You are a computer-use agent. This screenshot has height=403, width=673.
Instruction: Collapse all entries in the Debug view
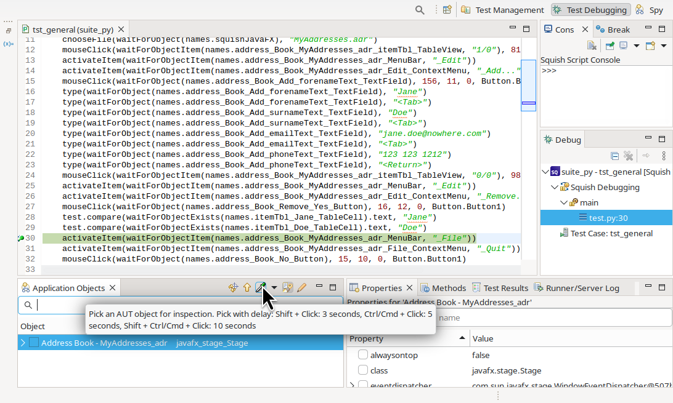point(614,156)
